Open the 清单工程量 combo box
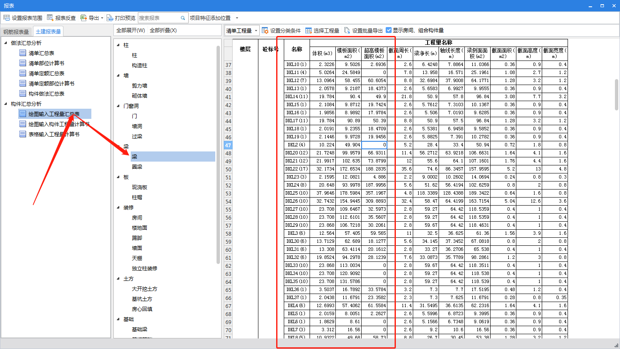The width and height of the screenshot is (620, 349). tap(242, 30)
